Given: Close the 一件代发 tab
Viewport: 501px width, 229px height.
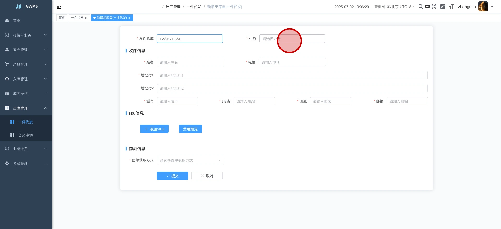Looking at the screenshot, I should tap(86, 18).
